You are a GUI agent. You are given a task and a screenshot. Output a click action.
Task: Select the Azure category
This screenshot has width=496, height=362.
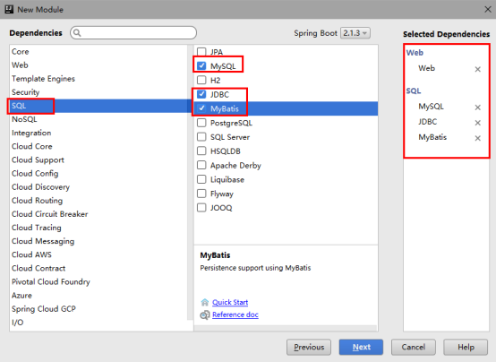98,295
